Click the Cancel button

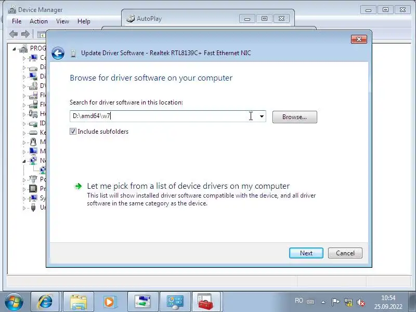pyautogui.click(x=345, y=253)
